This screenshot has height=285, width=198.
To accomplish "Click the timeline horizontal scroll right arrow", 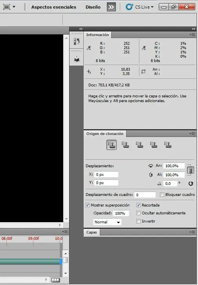I will [x=46, y=280].
